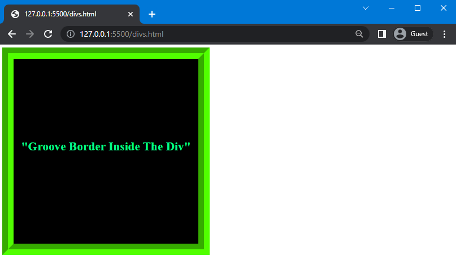This screenshot has width=456, height=264.
Task: Go back to the previous page
Action: tap(12, 34)
